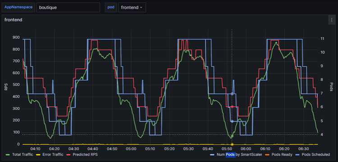This screenshot has width=338, height=162.
Task: Click the green Total Traffic color swatch
Action: pyautogui.click(x=8, y=155)
